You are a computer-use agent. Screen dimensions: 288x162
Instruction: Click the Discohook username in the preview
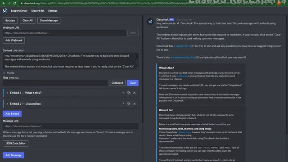162,19
